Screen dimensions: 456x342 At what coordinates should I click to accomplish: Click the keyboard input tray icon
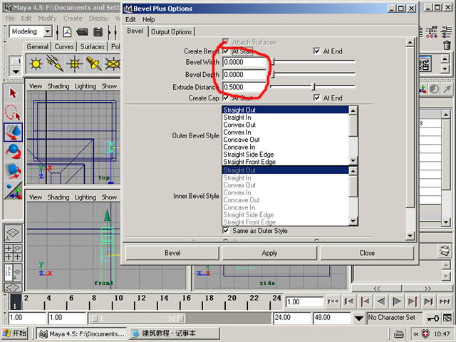pyautogui.click(x=399, y=334)
